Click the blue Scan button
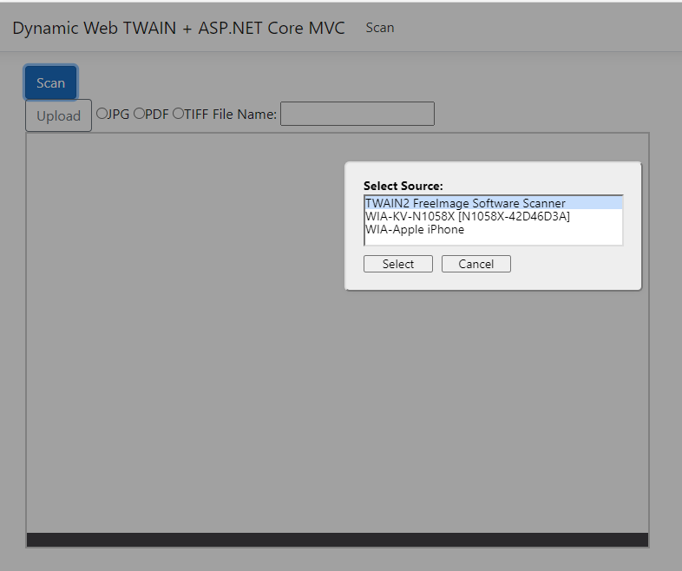 coord(50,82)
